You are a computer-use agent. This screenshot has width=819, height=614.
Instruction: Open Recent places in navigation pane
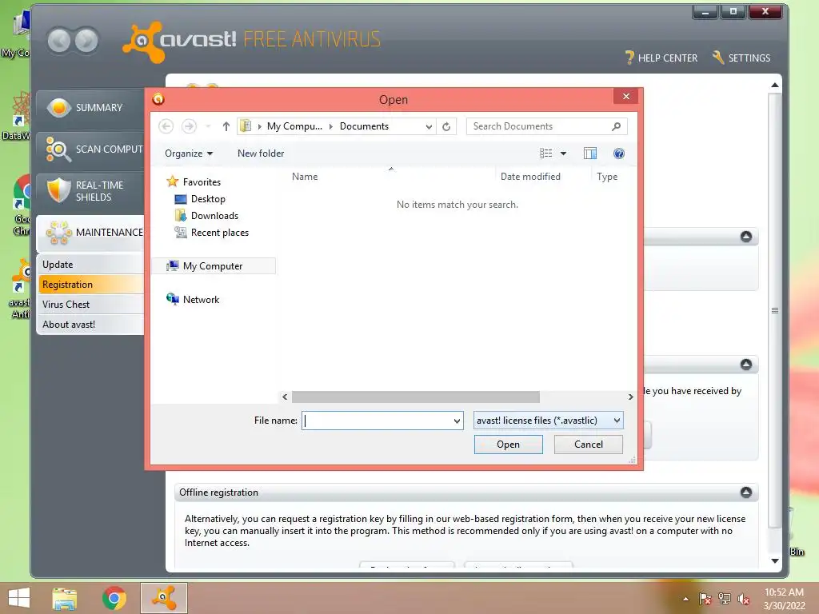click(x=220, y=233)
